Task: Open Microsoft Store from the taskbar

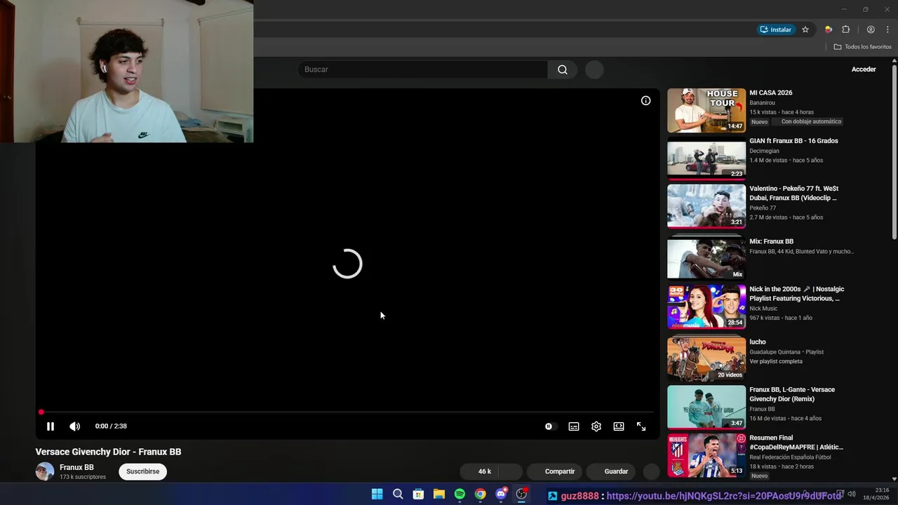Action: click(418, 494)
